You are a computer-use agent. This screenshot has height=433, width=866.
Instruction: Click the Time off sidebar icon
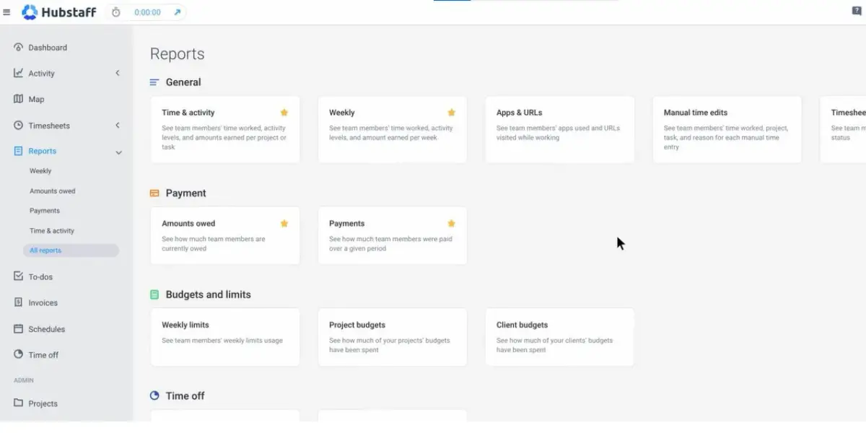click(19, 354)
